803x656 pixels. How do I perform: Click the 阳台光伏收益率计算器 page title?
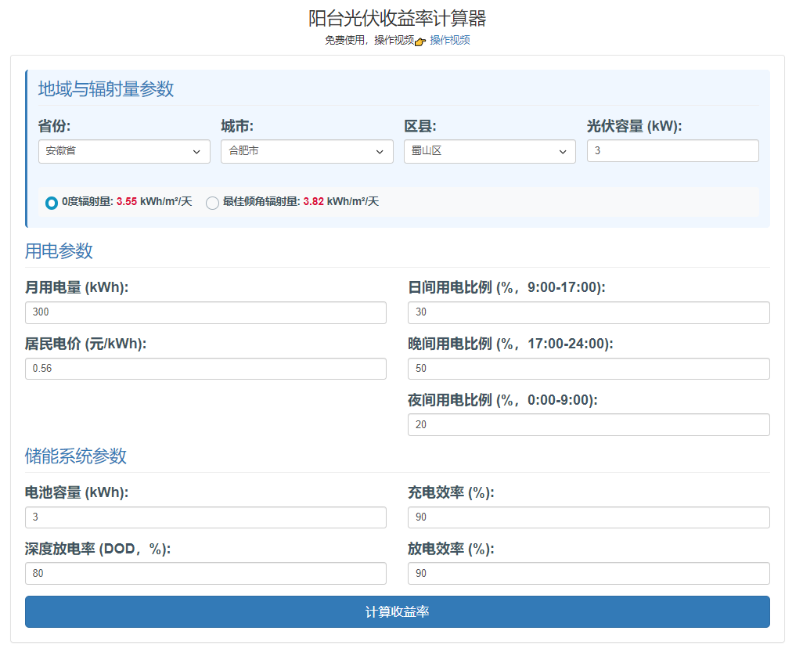(397, 18)
